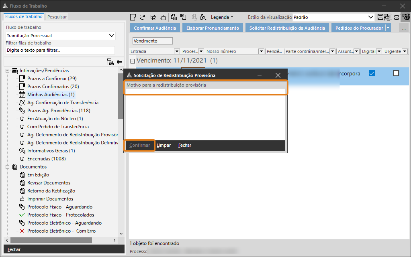Image resolution: width=411 pixels, height=257 pixels.
Task: Click the red X Protocolo Eletrônico icon
Action: pos(22,231)
